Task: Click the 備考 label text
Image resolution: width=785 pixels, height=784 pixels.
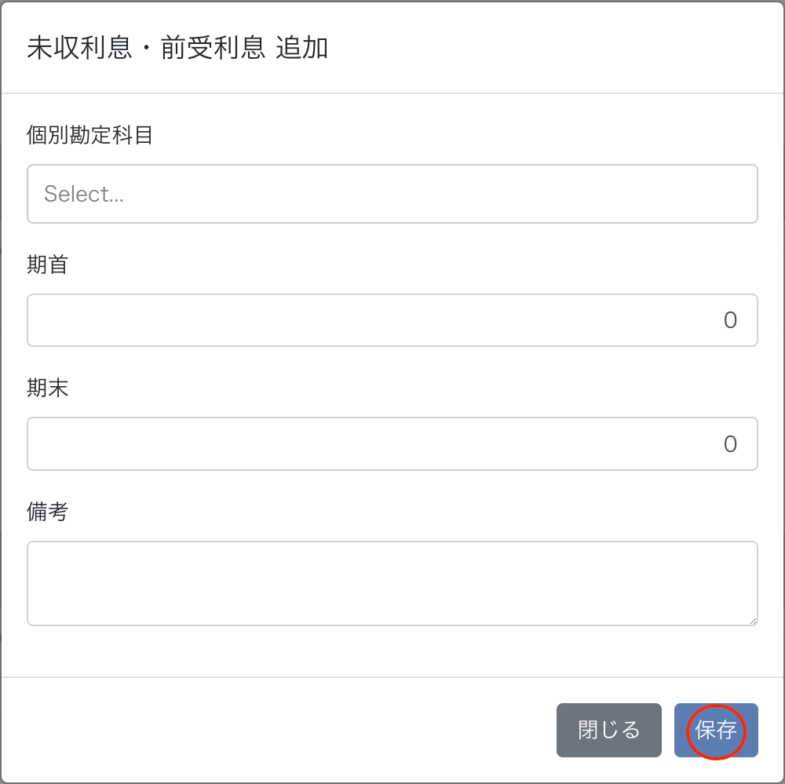Action: point(48,512)
